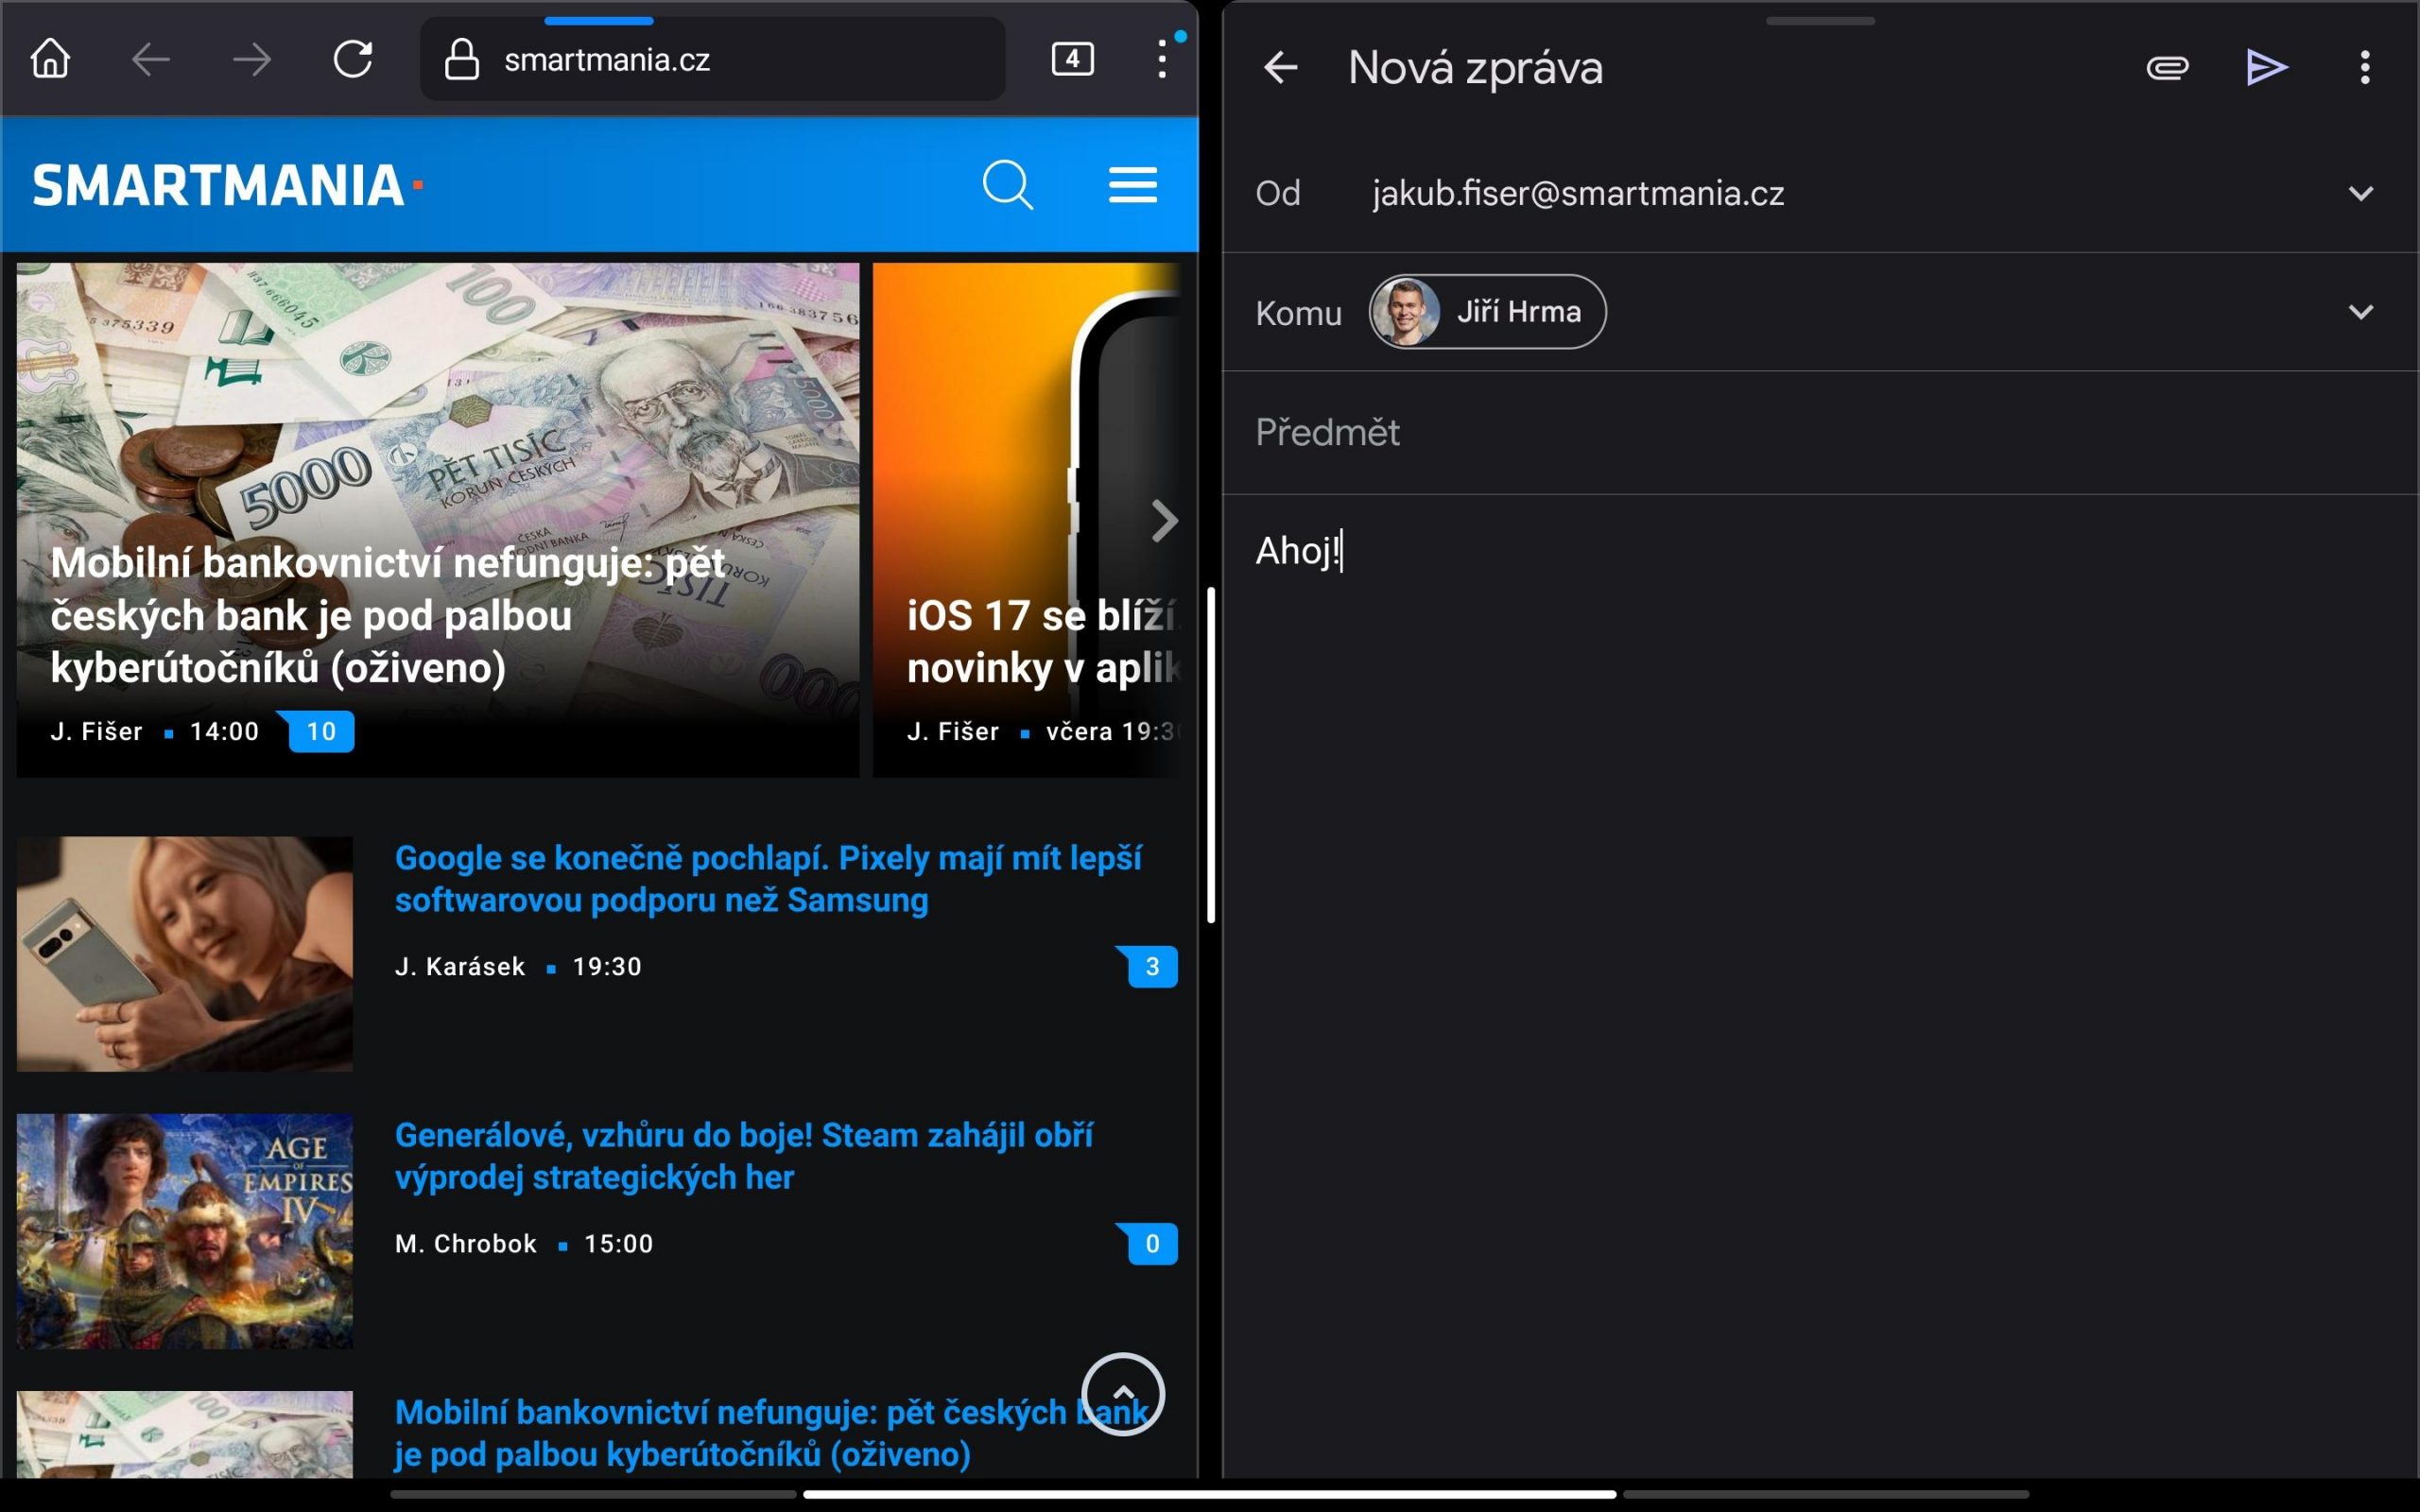Click the Age of Empires IV thumbnail
2420x1512 pixels.
tap(185, 1231)
